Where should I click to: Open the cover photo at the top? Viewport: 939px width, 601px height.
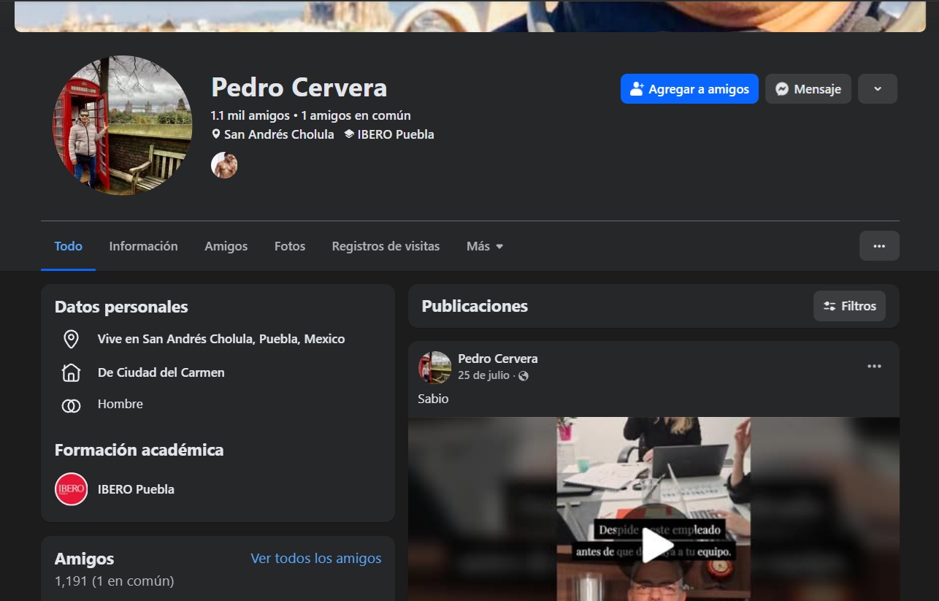[470, 15]
